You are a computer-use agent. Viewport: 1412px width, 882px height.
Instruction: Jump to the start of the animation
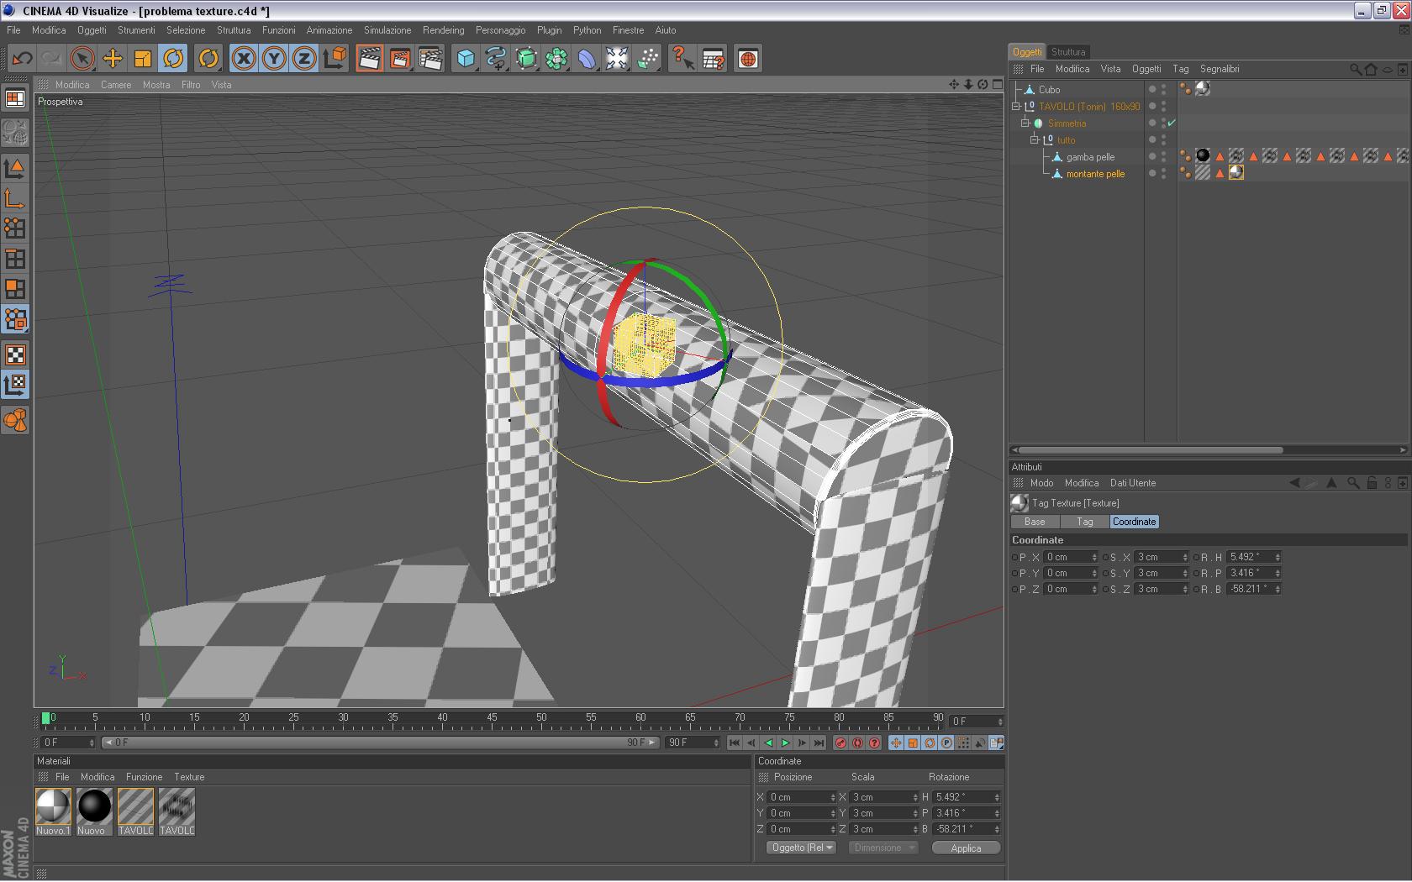pyautogui.click(x=735, y=743)
